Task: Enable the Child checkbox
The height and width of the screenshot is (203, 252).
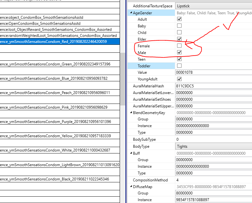Action: (179, 32)
